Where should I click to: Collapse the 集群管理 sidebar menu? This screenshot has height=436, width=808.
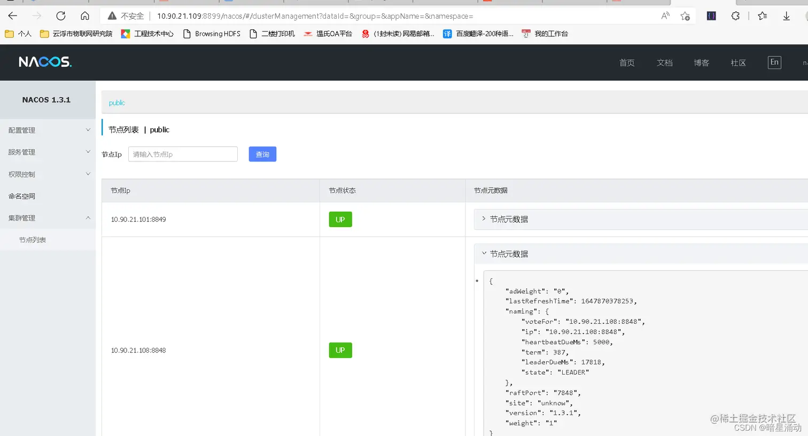pyautogui.click(x=48, y=218)
